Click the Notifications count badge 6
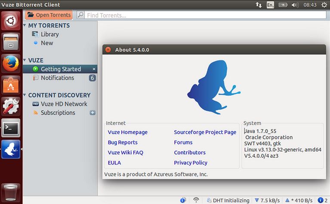330x204 pixels. click(x=93, y=78)
